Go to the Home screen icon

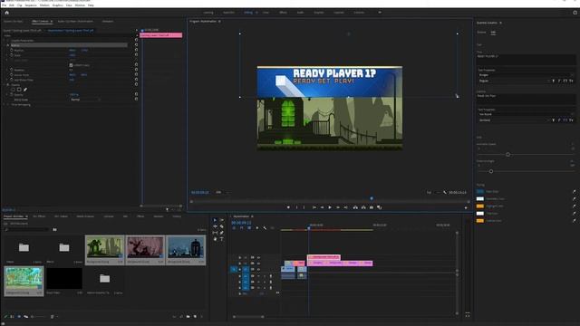pyautogui.click(x=6, y=13)
